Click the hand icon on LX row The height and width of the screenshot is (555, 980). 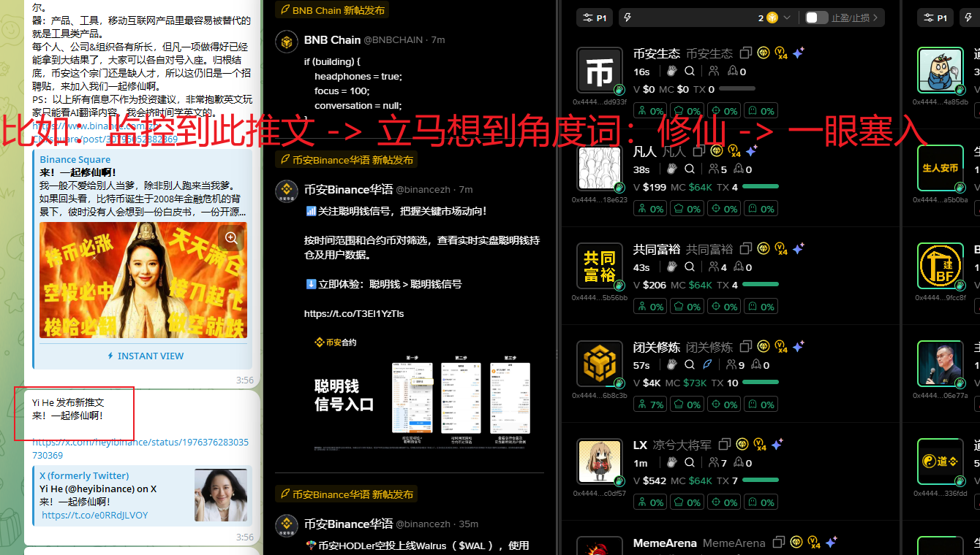pos(671,463)
